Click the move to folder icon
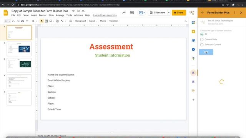Screen dimensions: 246x138 (x=78, y=11)
